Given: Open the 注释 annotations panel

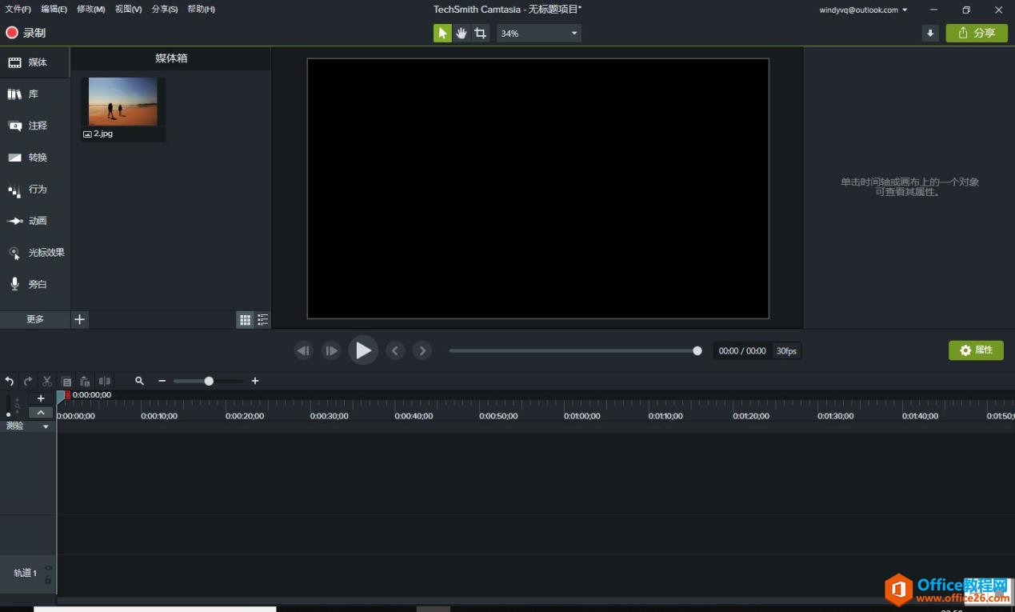Looking at the screenshot, I should pyautogui.click(x=28, y=126).
